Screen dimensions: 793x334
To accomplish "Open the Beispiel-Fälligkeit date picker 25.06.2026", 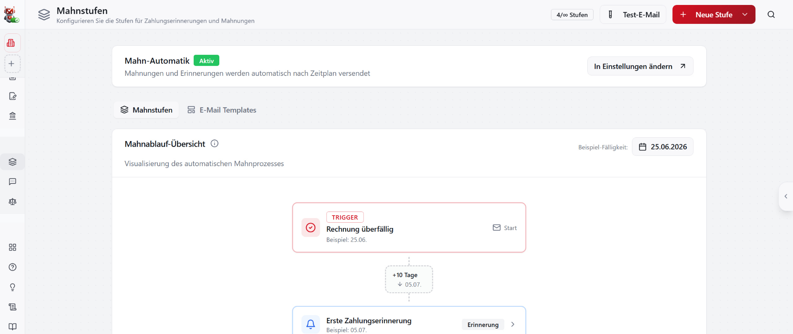I will click(x=662, y=147).
